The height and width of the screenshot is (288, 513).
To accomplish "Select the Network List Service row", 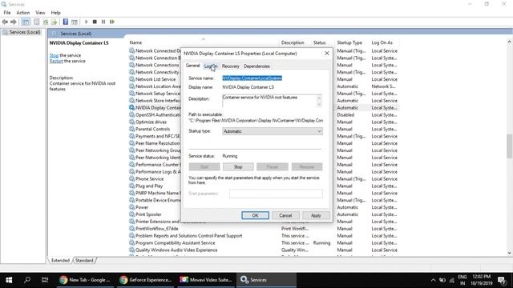I will (156, 79).
